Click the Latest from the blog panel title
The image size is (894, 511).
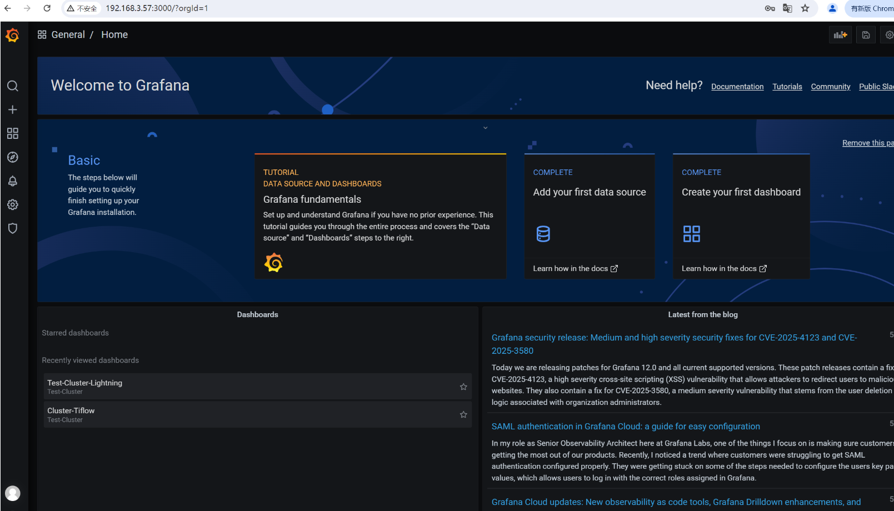tap(703, 314)
